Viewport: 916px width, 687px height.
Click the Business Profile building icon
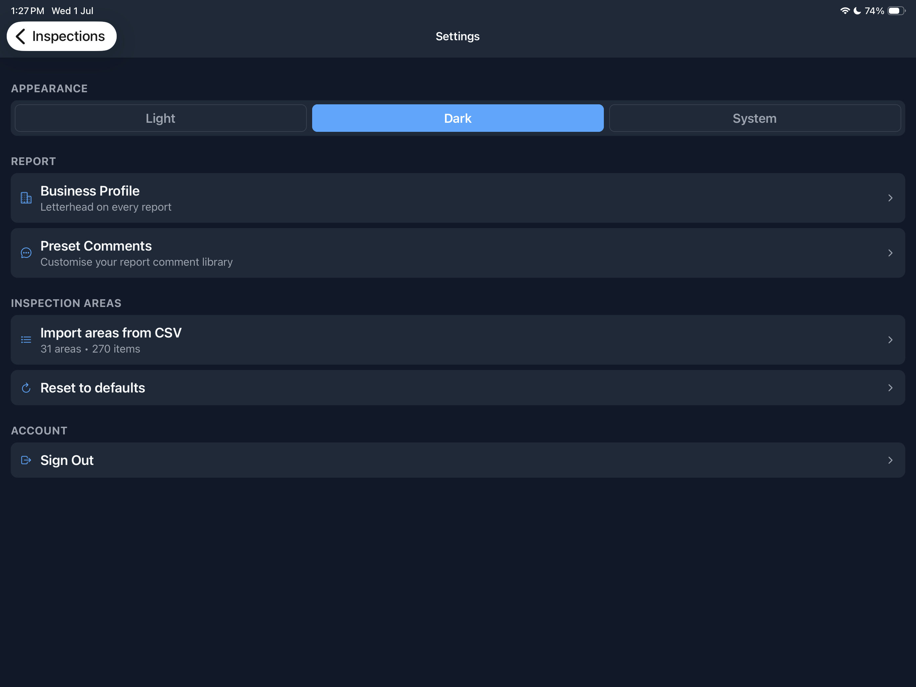[x=26, y=198]
